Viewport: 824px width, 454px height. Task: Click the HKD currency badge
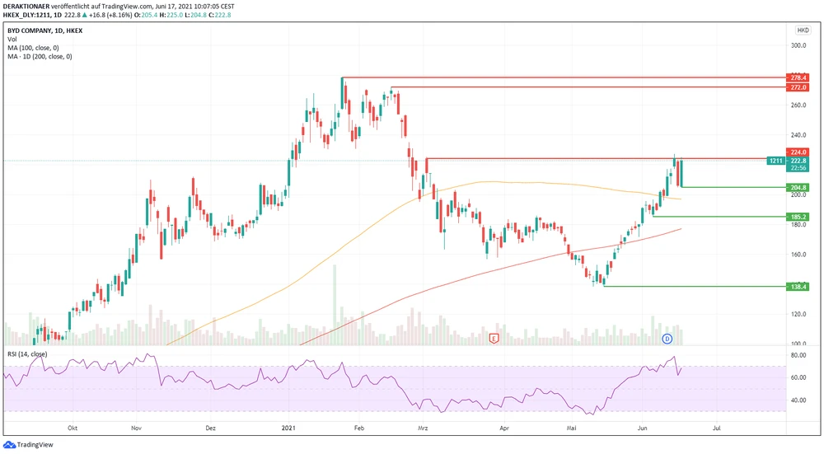803,30
